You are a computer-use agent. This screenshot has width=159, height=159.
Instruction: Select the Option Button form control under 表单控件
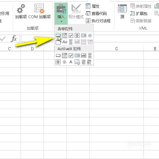(90, 36)
